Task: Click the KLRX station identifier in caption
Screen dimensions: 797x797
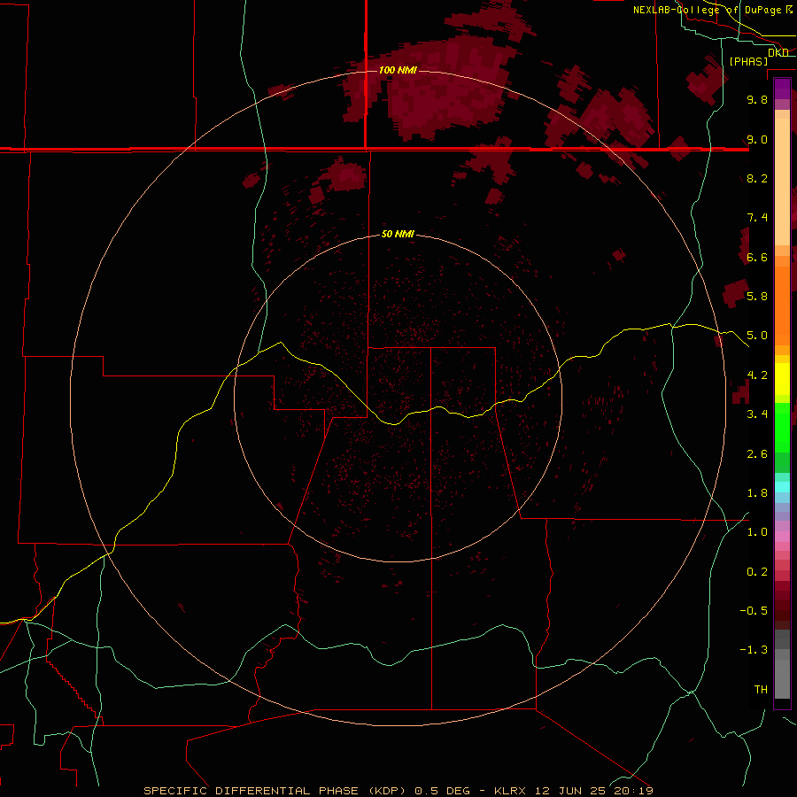Action: 509,791
